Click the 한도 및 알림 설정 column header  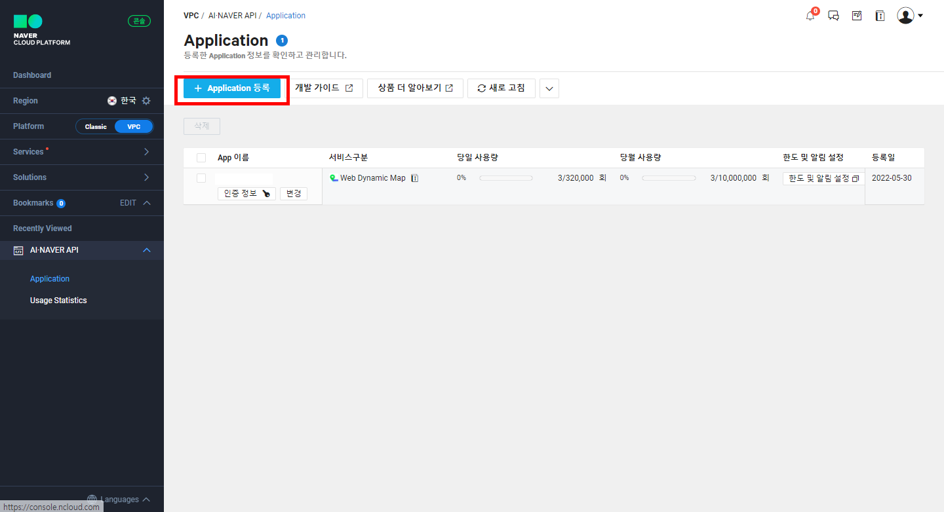coord(813,158)
